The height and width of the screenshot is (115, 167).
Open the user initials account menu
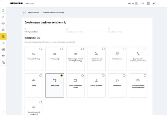coord(154,3)
